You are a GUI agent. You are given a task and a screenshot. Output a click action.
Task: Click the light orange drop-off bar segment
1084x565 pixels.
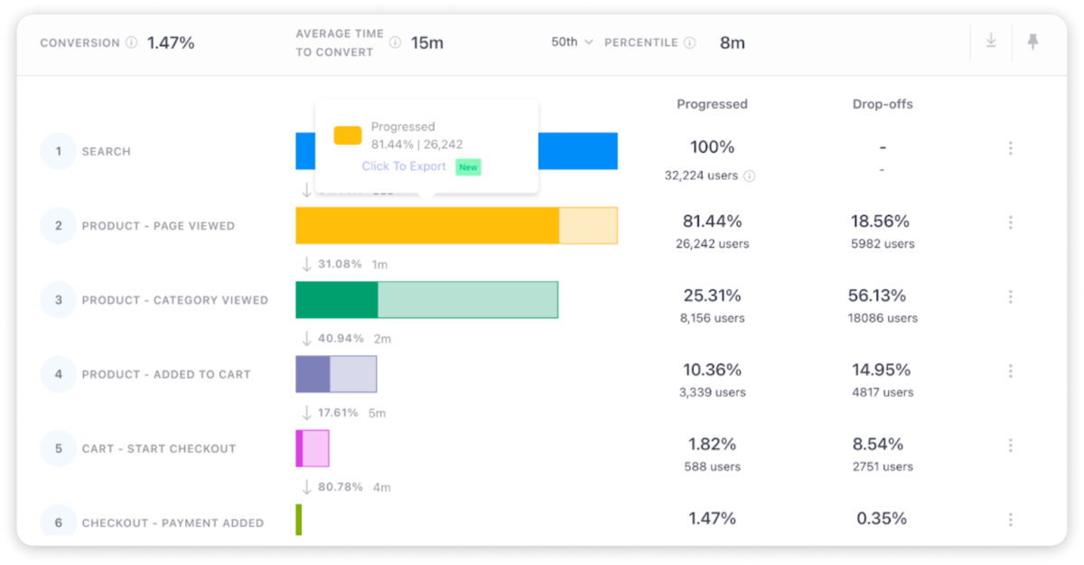click(x=588, y=226)
